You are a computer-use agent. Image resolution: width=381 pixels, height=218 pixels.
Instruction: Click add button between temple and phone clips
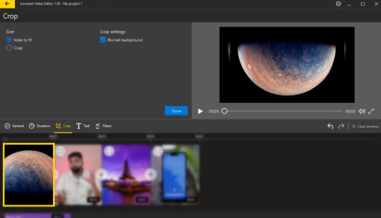click(x=151, y=175)
